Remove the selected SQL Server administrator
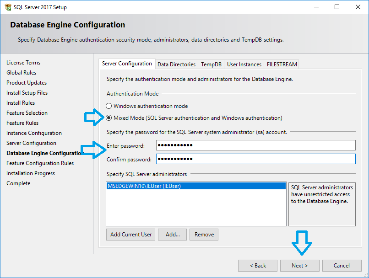 [204, 235]
